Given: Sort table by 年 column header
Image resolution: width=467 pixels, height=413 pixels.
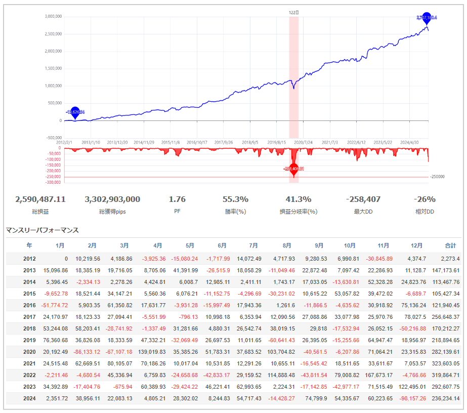Looking at the screenshot, I should coord(29,245).
